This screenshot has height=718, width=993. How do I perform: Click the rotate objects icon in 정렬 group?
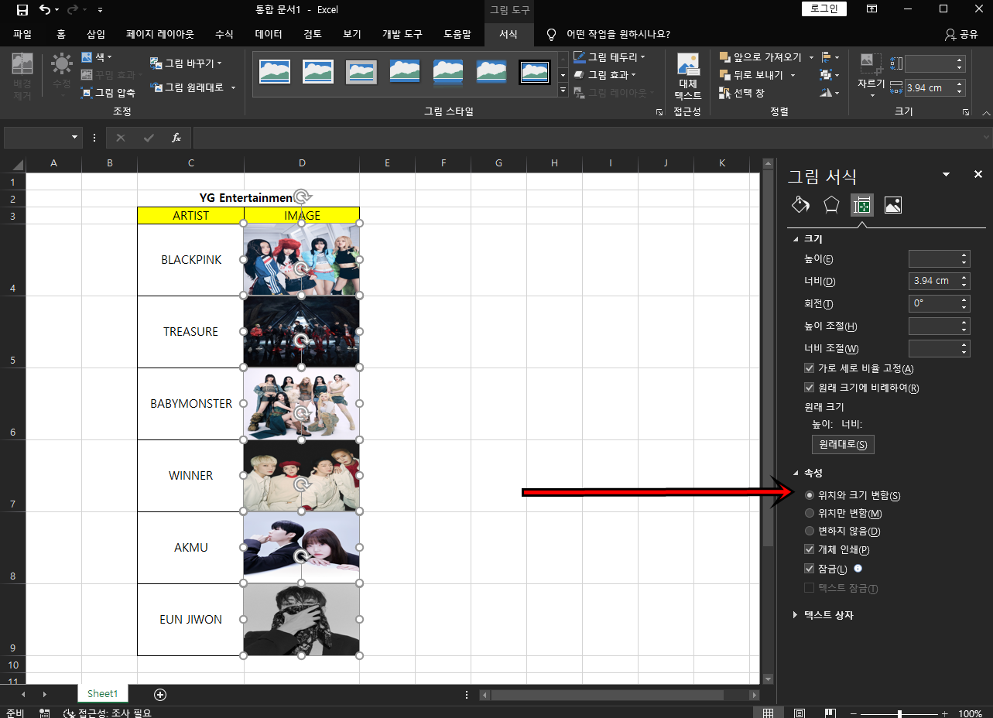pyautogui.click(x=830, y=93)
